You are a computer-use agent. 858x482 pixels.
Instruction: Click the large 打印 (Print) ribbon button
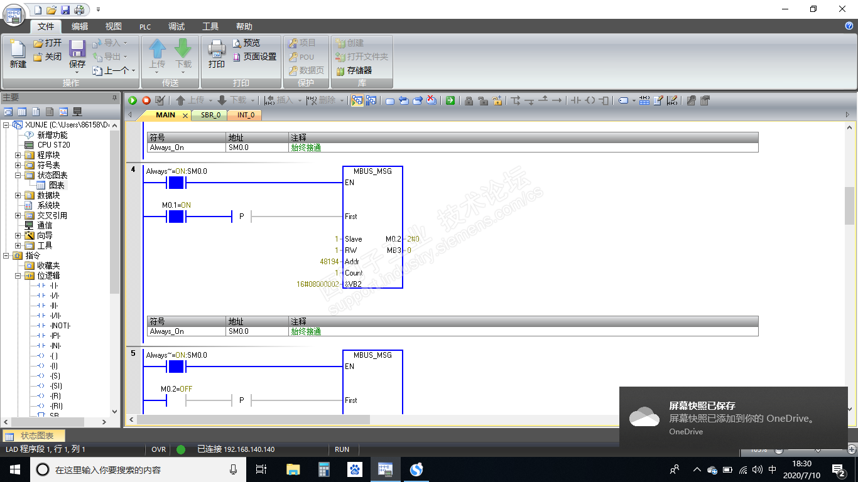click(x=217, y=54)
